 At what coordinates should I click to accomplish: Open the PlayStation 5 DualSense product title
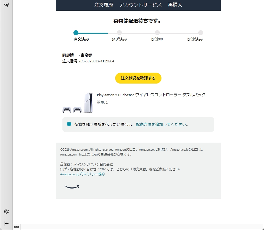[x=151, y=95]
